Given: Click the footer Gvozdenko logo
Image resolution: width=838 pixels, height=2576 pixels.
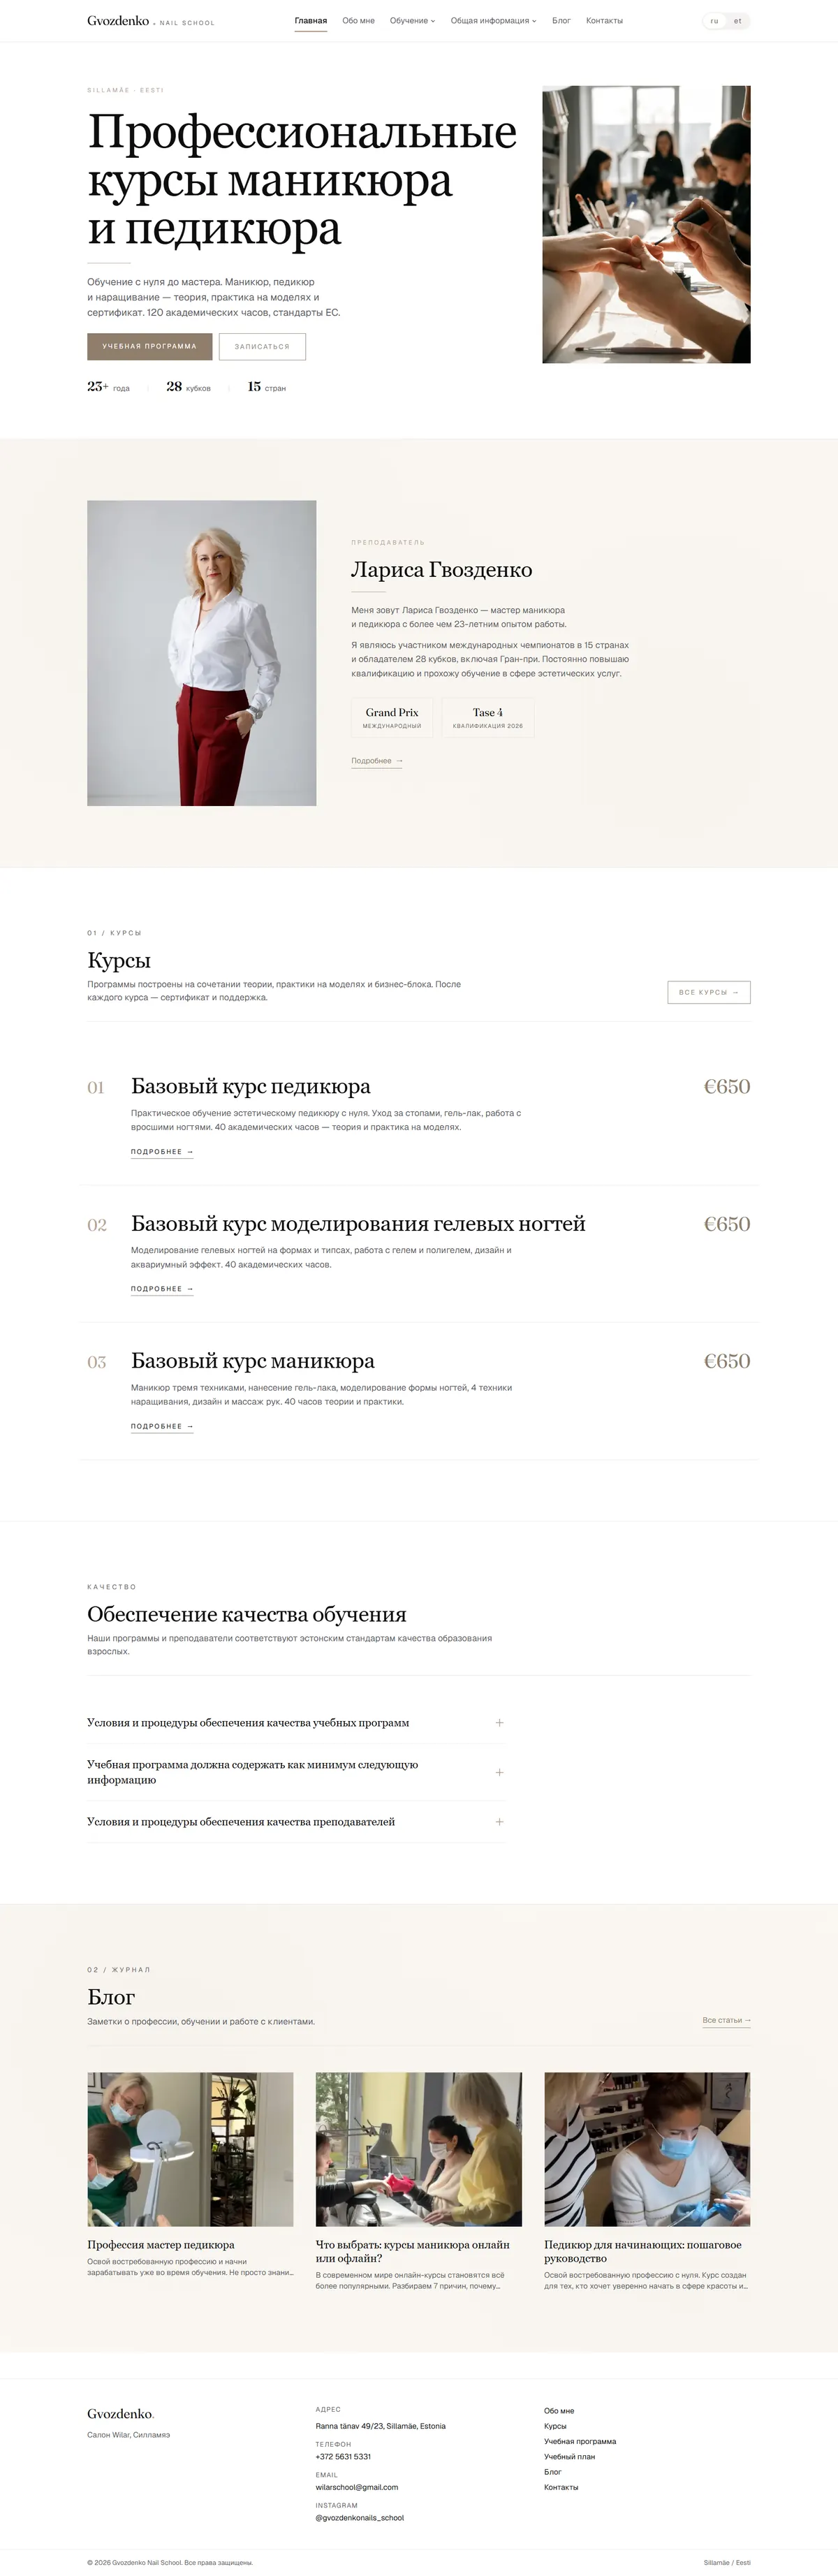Looking at the screenshot, I should 120,2413.
